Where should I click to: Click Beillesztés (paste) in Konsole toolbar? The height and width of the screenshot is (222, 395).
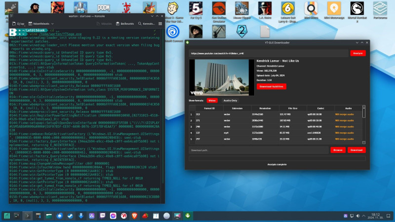(125, 24)
